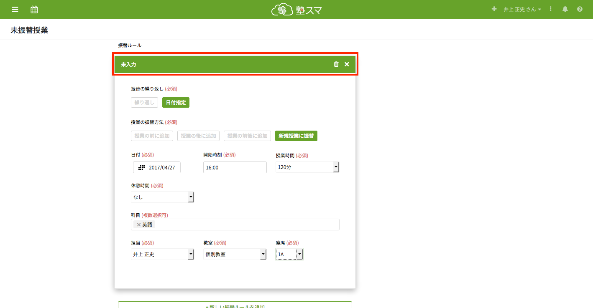This screenshot has width=593, height=308.
Task: Click the plus icon in top bar
Action: [494, 9]
